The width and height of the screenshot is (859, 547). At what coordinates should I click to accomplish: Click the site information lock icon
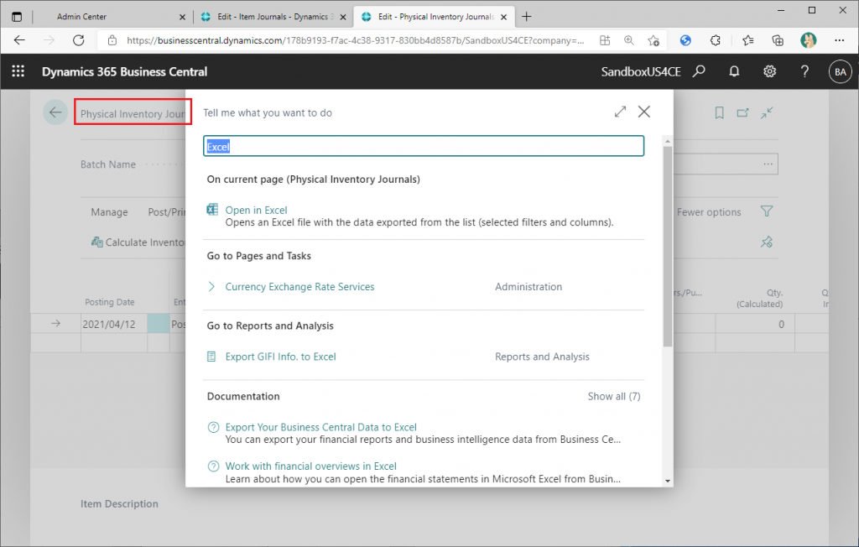pos(112,40)
